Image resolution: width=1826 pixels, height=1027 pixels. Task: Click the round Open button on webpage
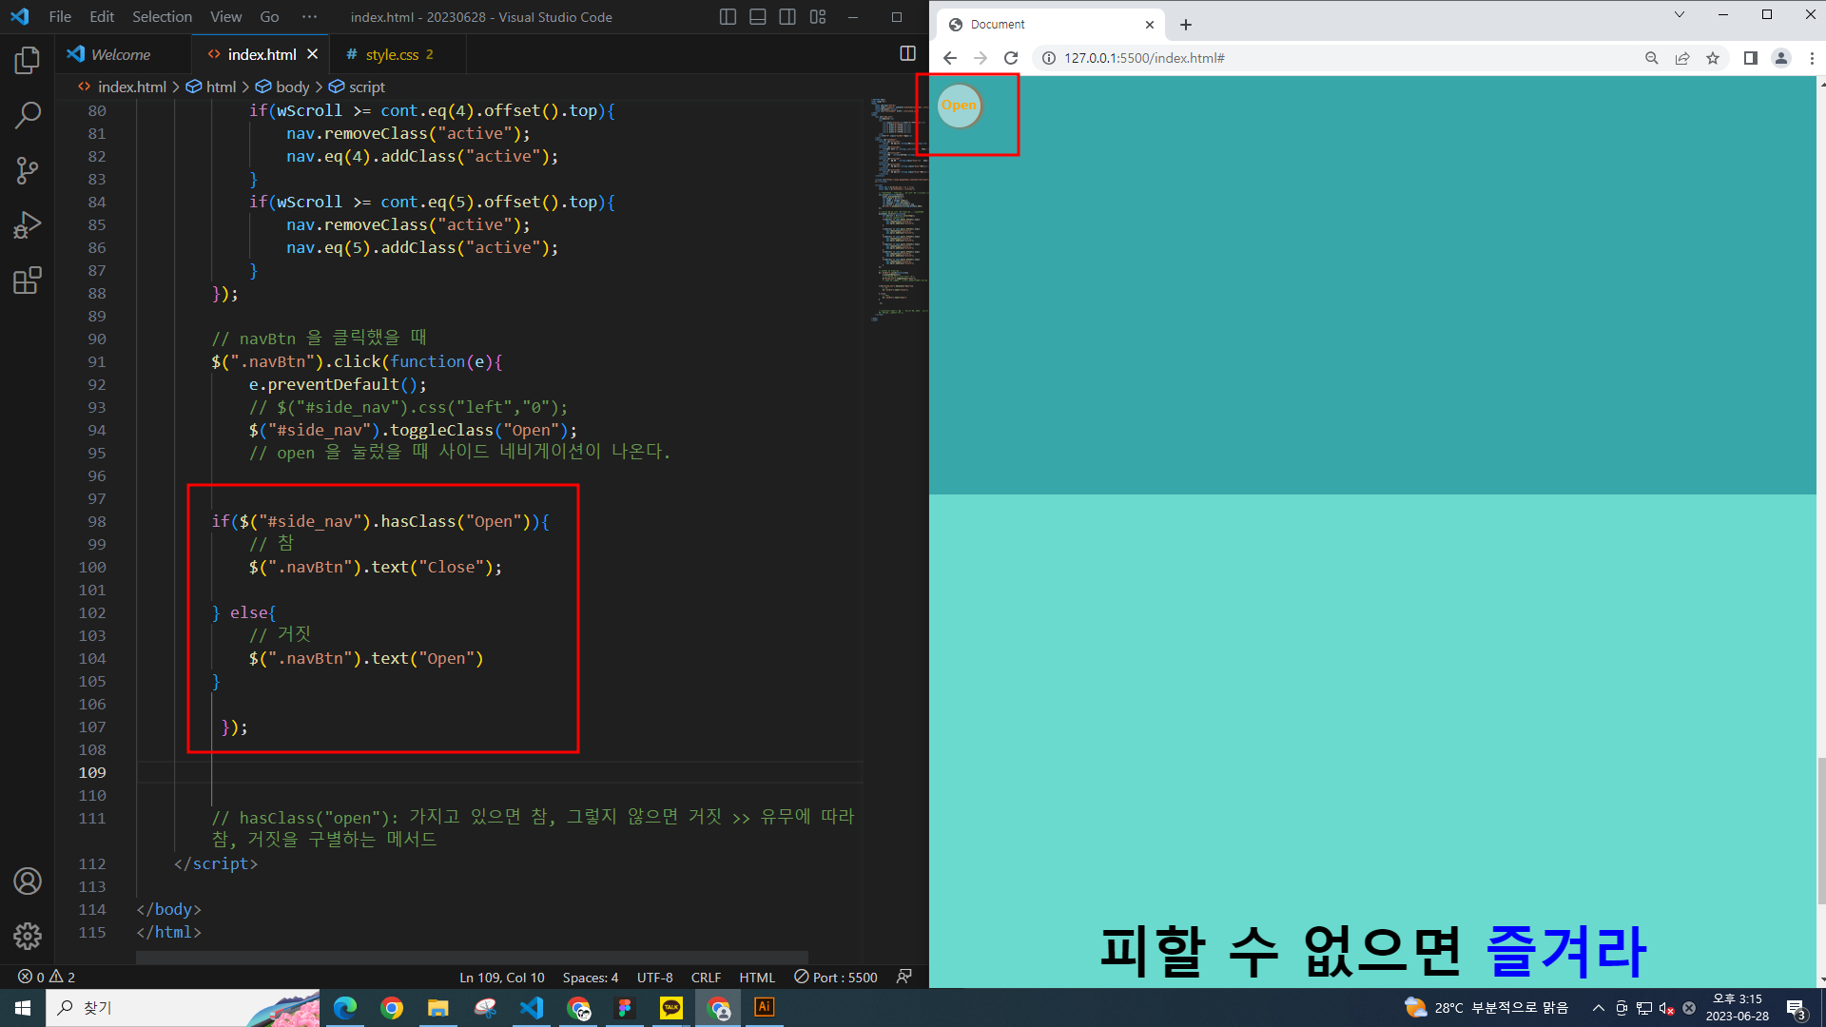click(959, 106)
